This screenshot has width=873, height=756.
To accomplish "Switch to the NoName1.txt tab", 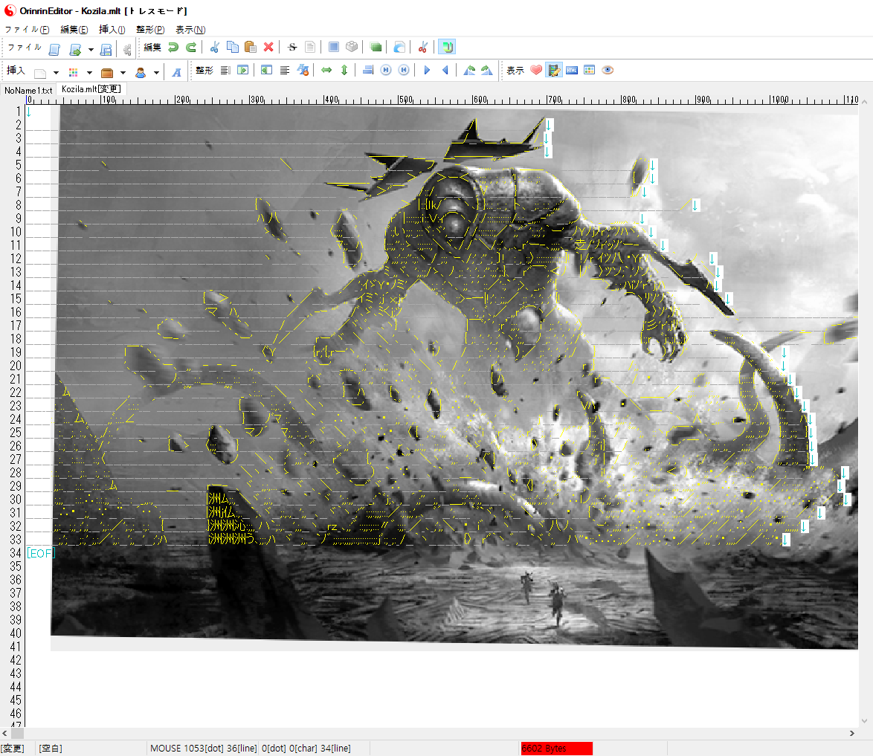I will [28, 90].
